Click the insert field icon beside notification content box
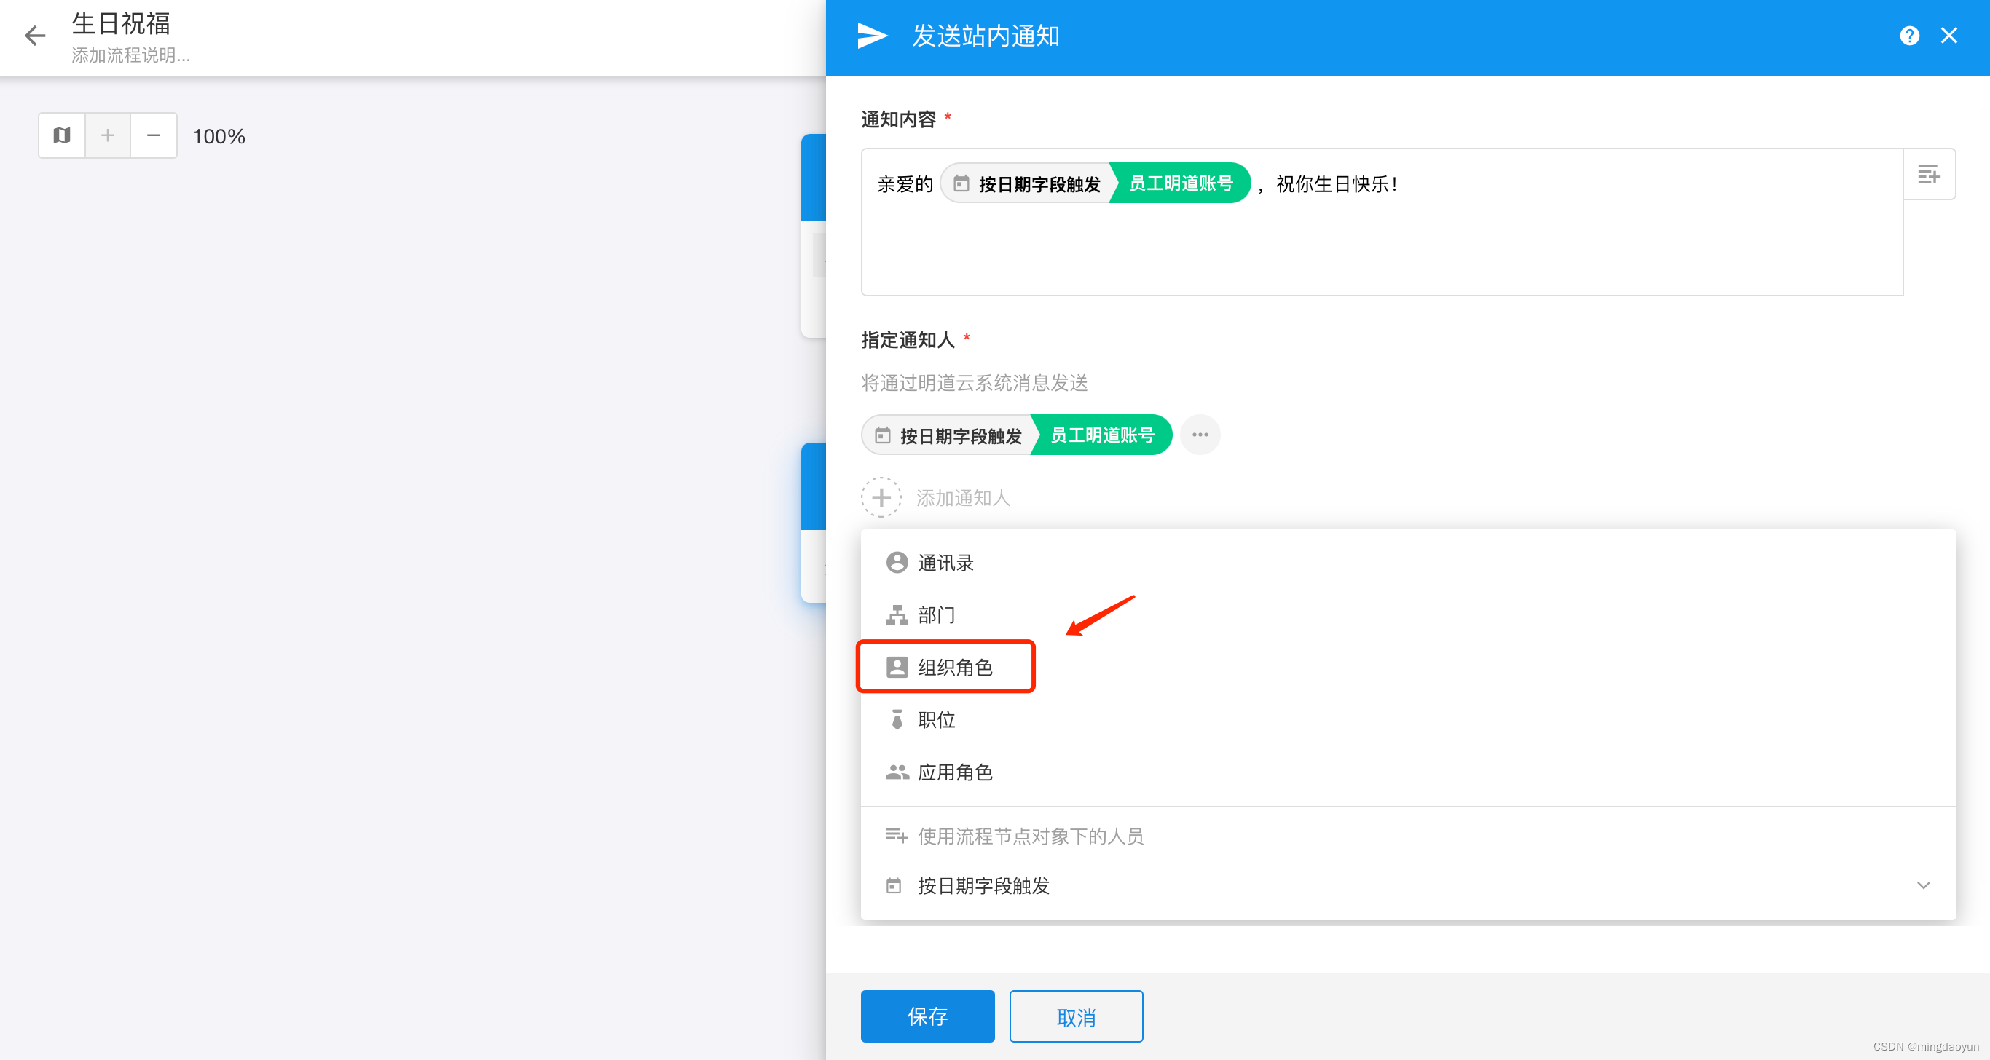1990x1060 pixels. point(1927,175)
